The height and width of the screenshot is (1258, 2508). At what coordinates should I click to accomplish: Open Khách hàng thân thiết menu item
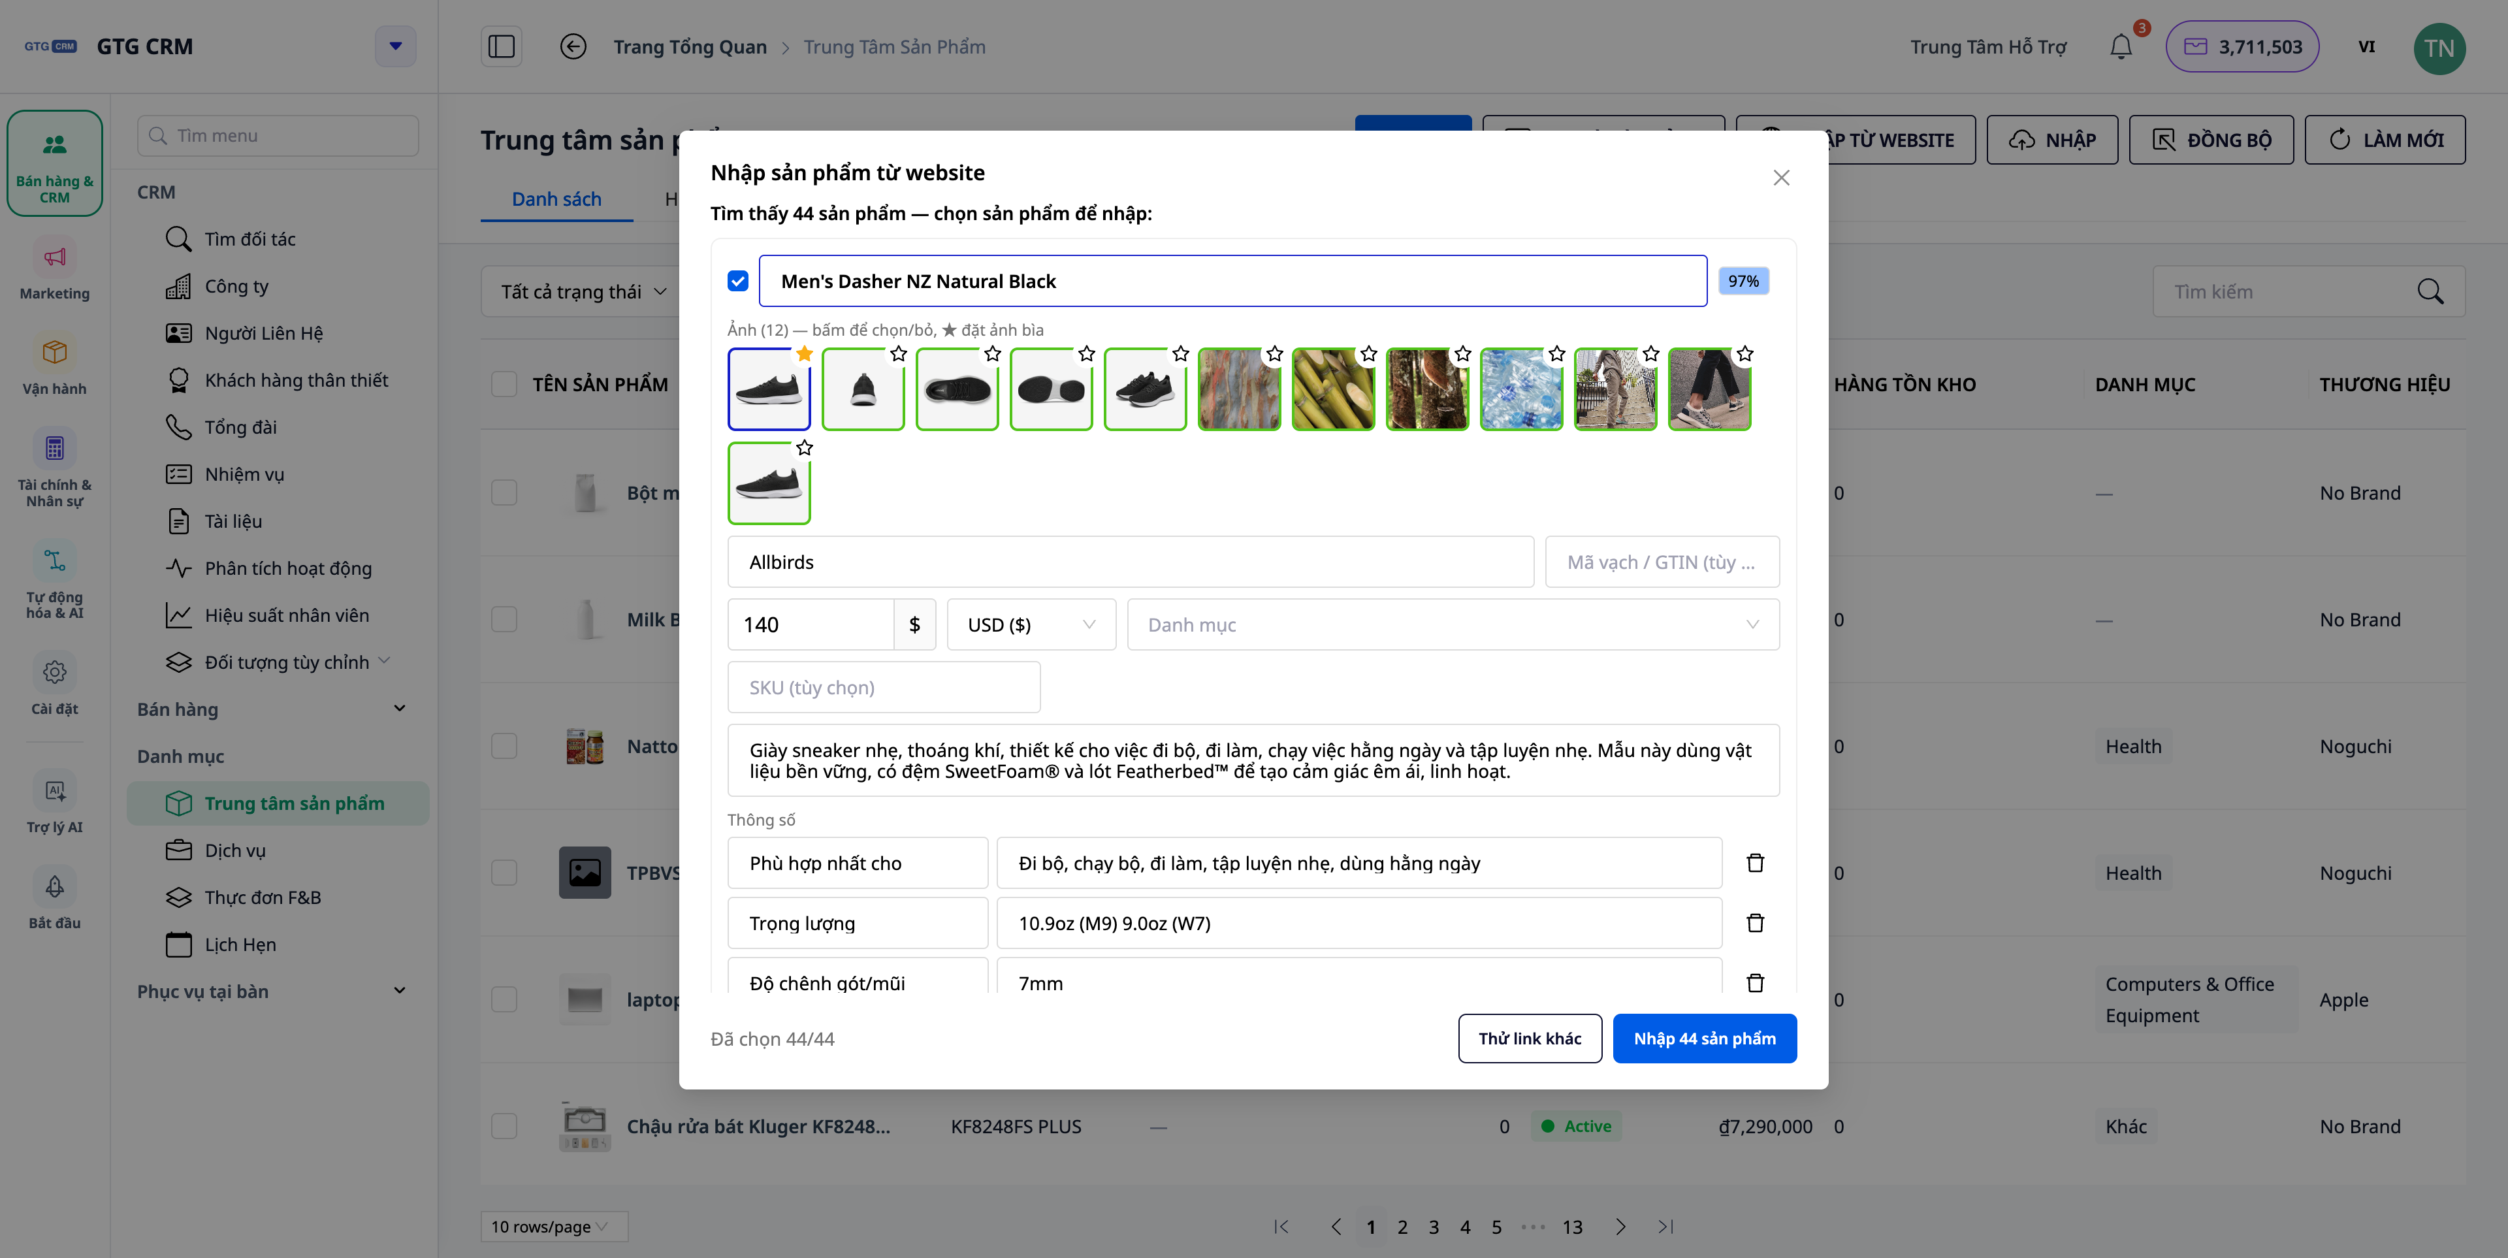[296, 379]
